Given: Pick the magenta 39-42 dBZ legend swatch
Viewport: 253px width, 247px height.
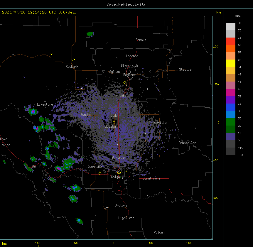Looking at the screenshot, I should 231,92.
